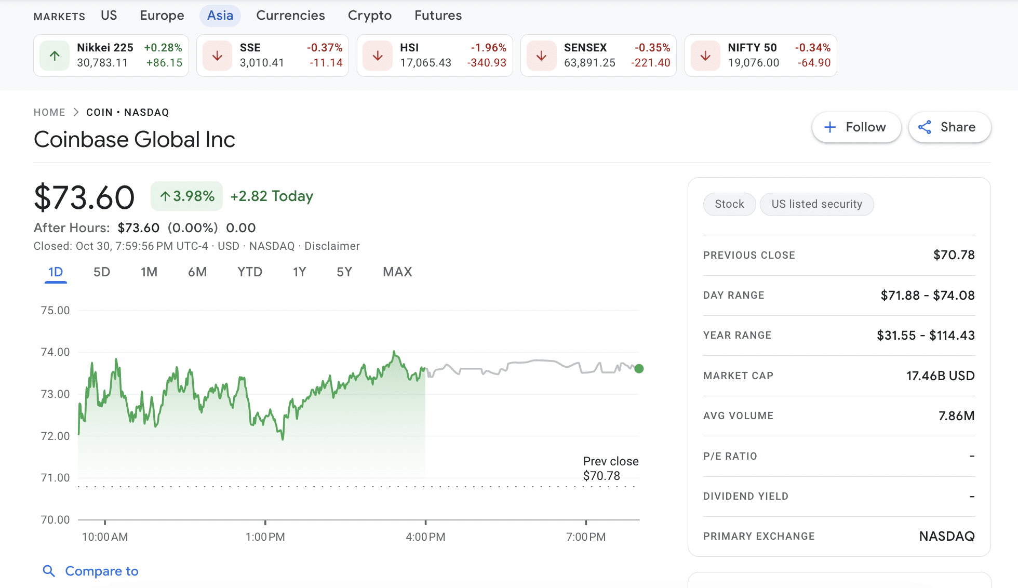Select the 1Y chart range
This screenshot has width=1018, height=588.
pyautogui.click(x=300, y=272)
